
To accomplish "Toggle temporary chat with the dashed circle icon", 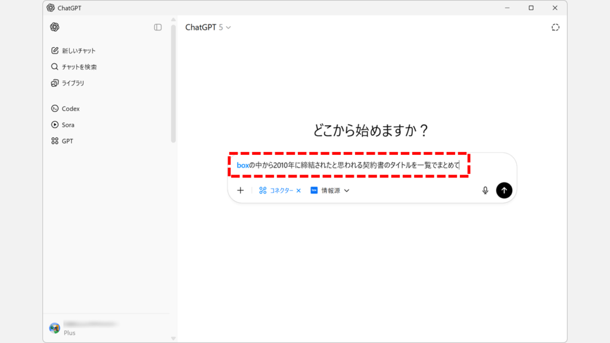I will click(555, 27).
